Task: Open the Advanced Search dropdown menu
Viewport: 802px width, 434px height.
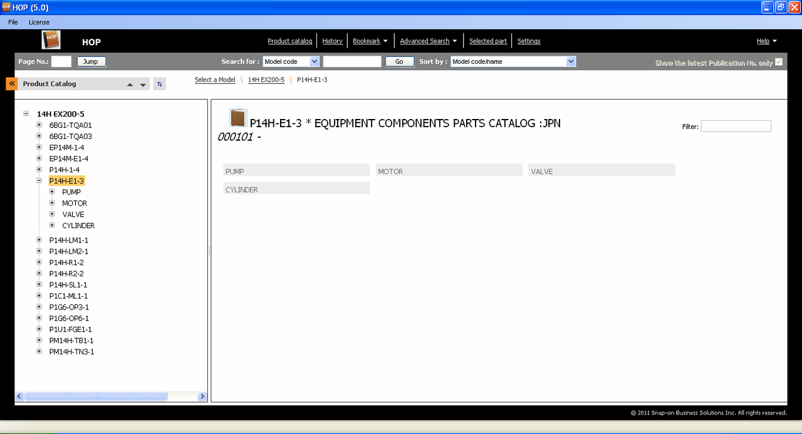Action: click(429, 41)
